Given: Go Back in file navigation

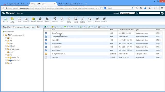Looking at the screenshot, I should point(67,27).
